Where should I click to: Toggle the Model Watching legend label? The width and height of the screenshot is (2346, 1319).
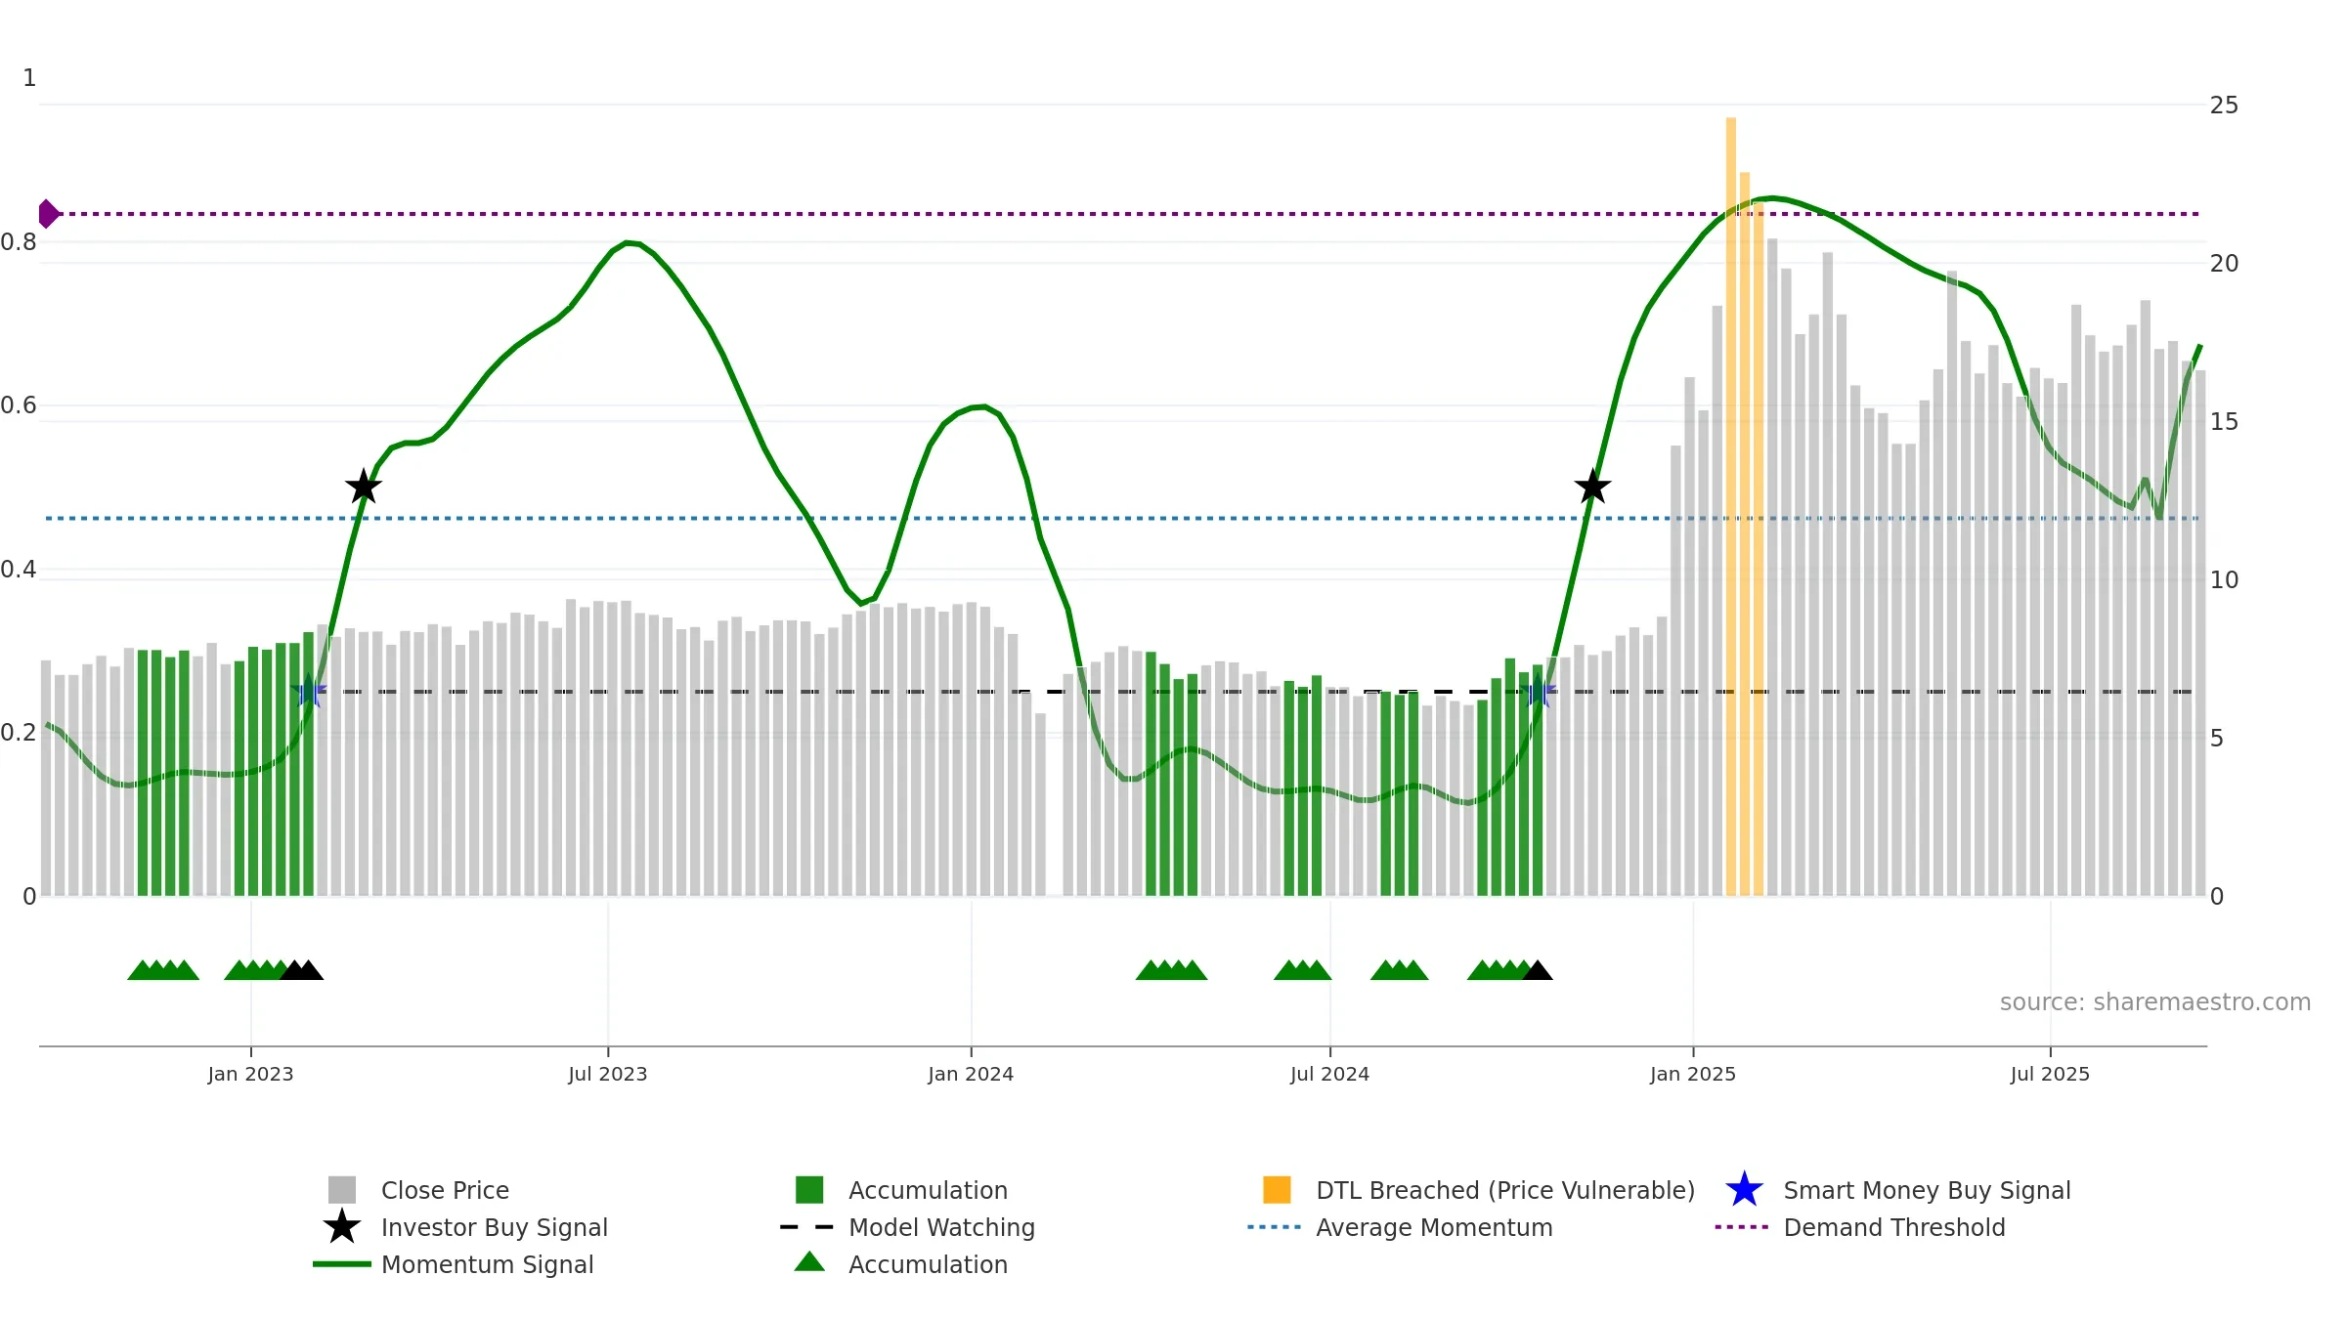pyautogui.click(x=941, y=1227)
